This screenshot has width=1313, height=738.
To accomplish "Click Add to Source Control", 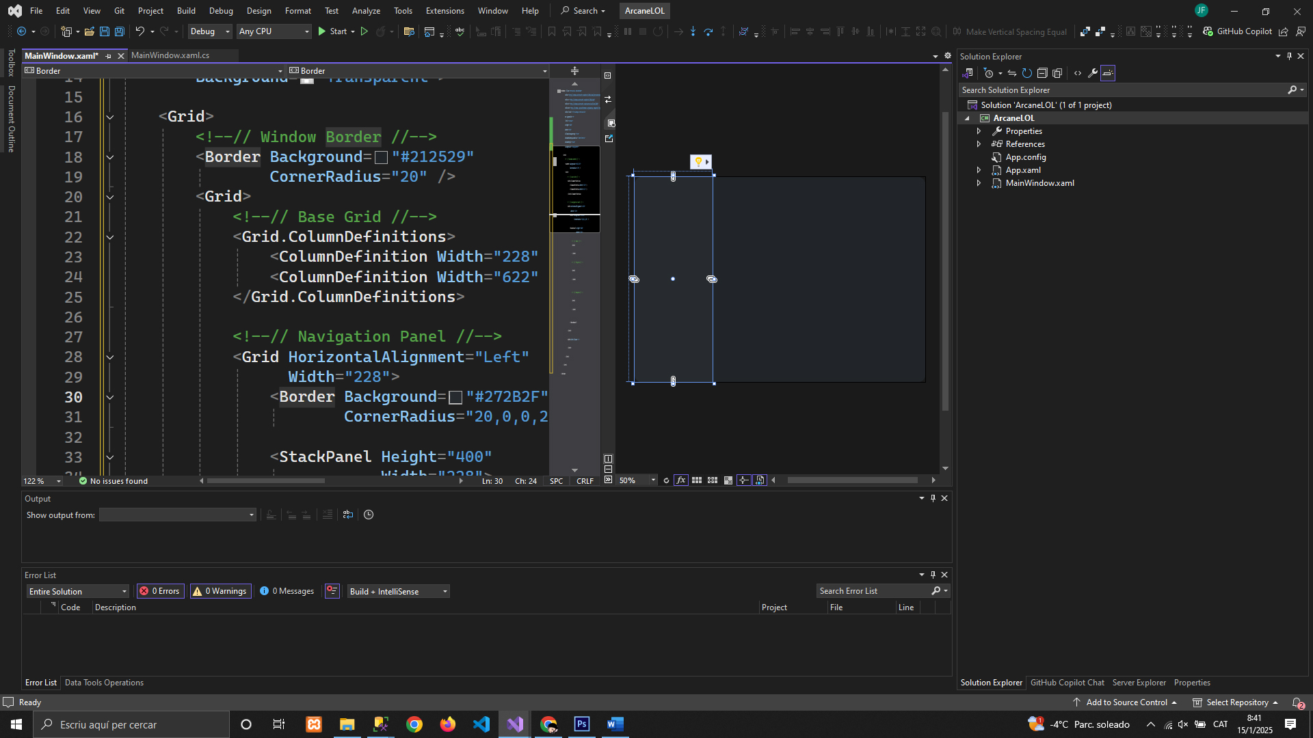I will (x=1126, y=702).
